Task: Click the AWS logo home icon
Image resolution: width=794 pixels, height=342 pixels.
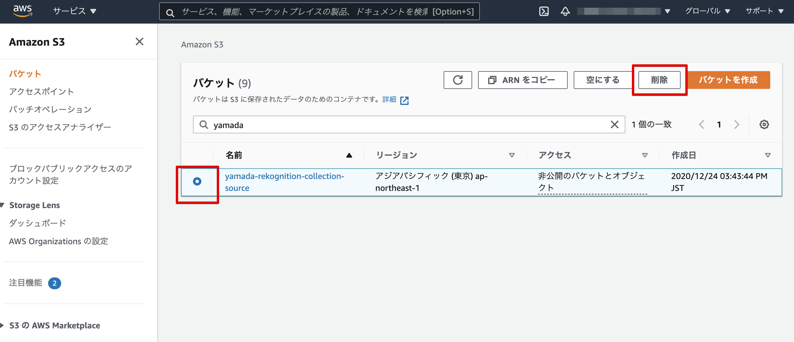Action: [23, 11]
